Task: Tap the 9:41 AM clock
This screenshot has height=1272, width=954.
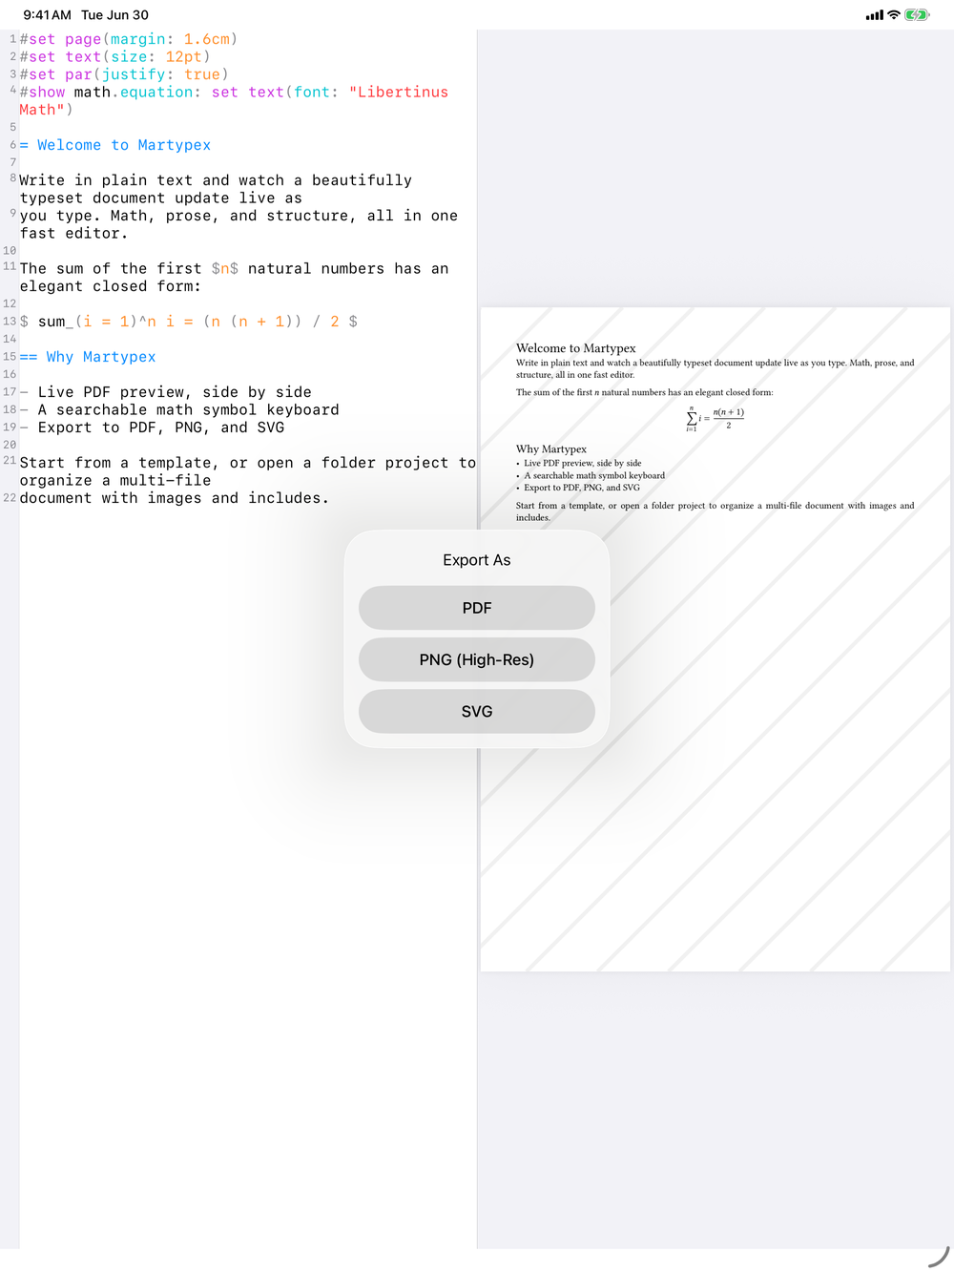Action: (47, 15)
